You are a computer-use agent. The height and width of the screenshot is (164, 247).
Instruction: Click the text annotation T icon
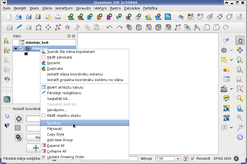(x=224, y=127)
